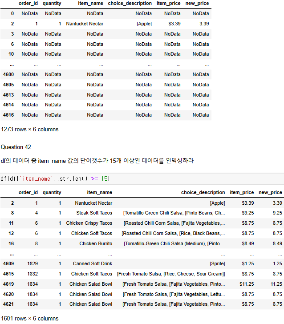This screenshot has width=284, height=324.
Task: Click '[Roasted Chili Corn Salsa, [Rice, Black Beans' cell
Action: point(173,234)
